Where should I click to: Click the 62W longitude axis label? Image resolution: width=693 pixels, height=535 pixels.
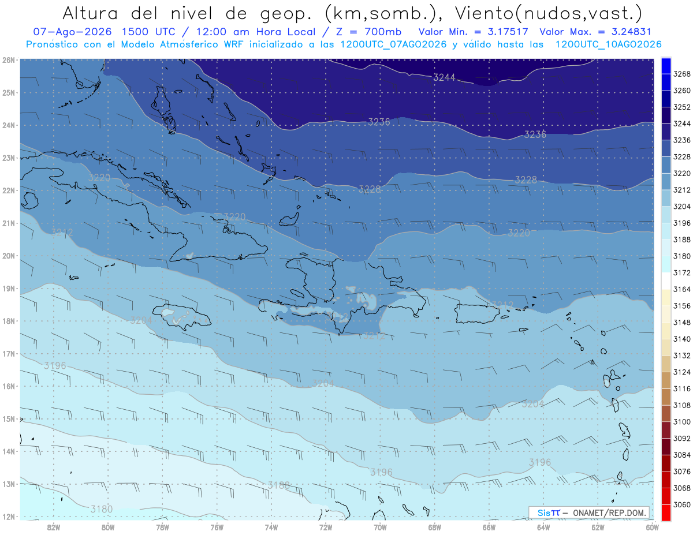598,526
